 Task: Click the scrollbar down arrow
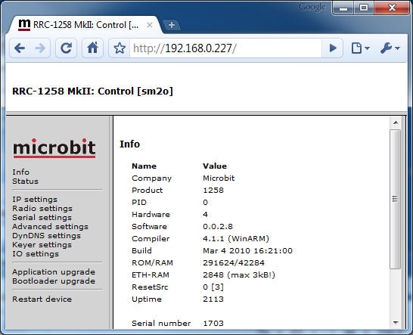[396, 323]
